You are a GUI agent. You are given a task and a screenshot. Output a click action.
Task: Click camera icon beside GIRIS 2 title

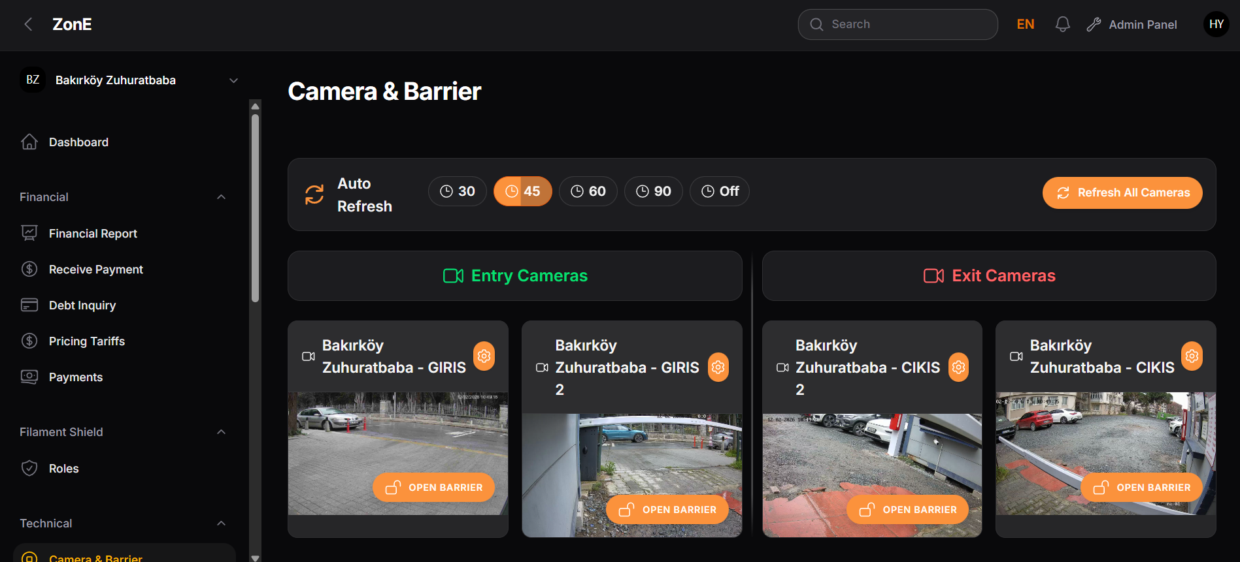tap(542, 367)
